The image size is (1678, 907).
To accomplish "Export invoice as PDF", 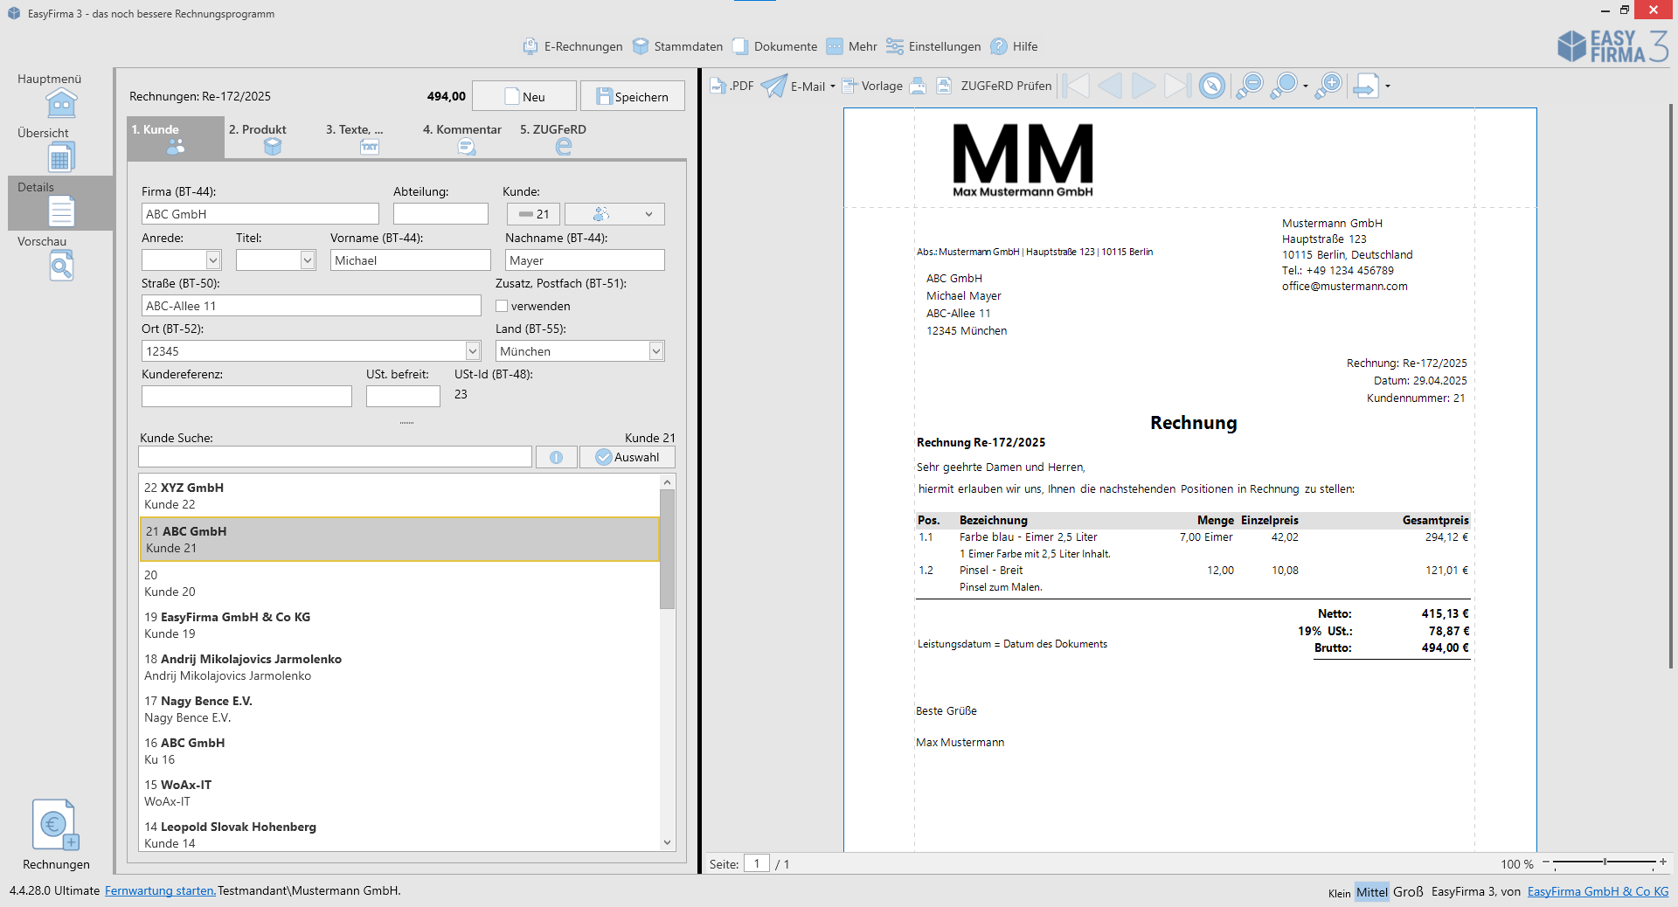I will [x=732, y=86].
